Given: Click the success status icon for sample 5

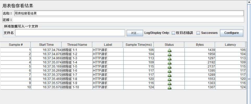Looking at the screenshot, I should click(x=169, y=67).
